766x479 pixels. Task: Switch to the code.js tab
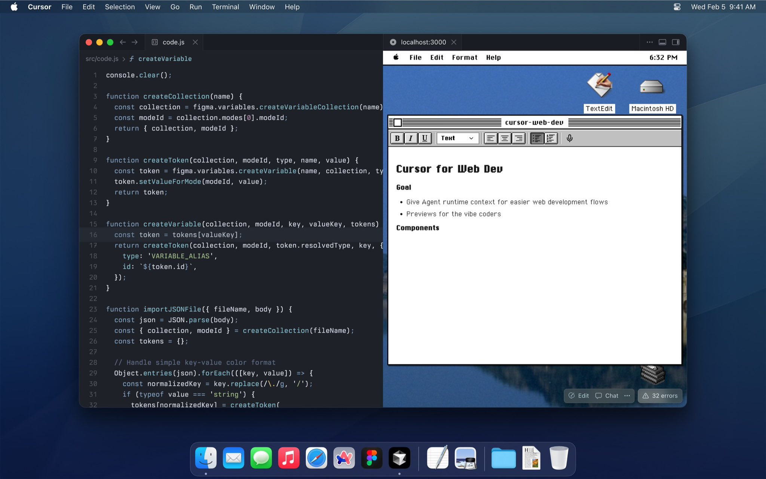tap(173, 42)
